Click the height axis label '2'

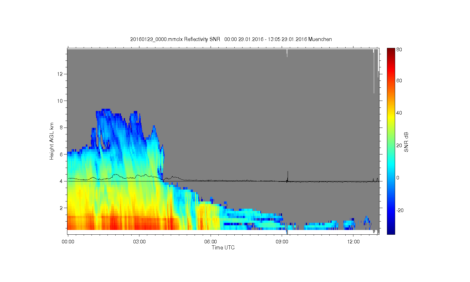62,208
